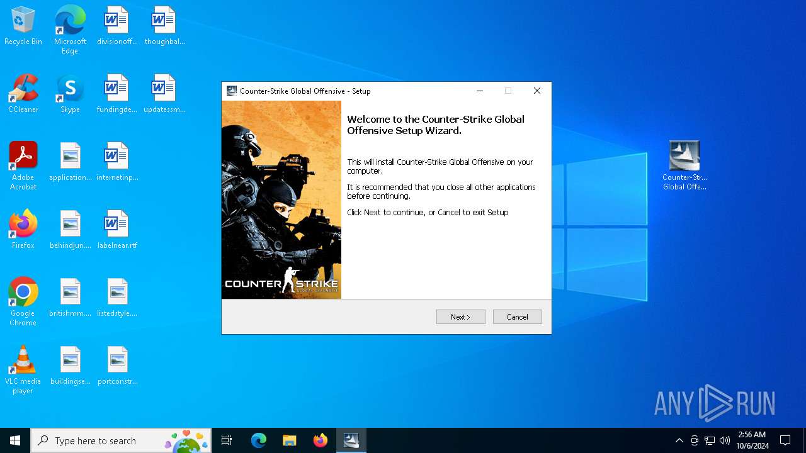Click the Counter-Strike setup taskbar button
The height and width of the screenshot is (453, 806).
(351, 440)
